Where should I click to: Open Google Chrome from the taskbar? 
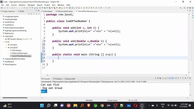tap(102, 105)
